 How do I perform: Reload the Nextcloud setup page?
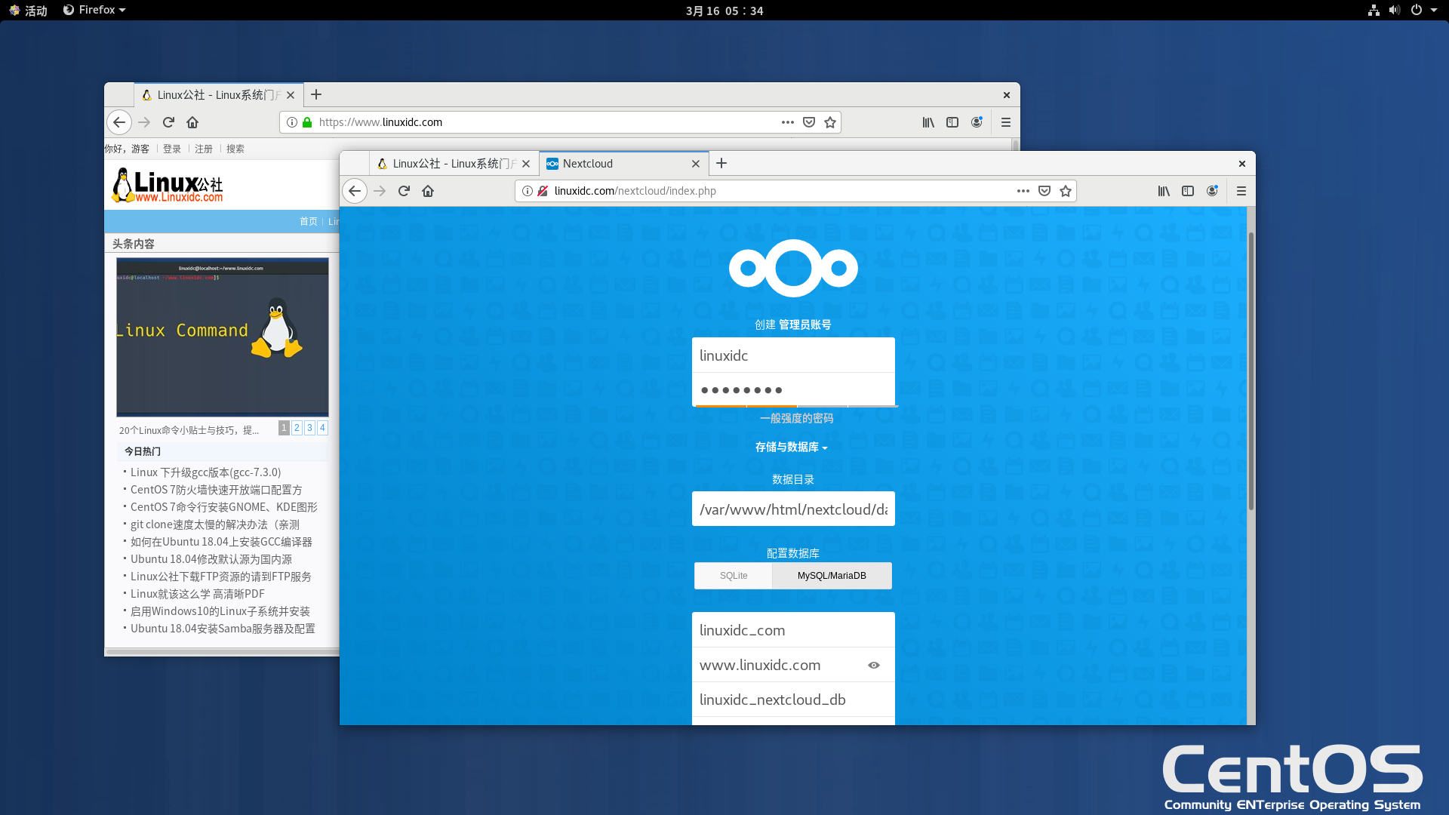405,191
